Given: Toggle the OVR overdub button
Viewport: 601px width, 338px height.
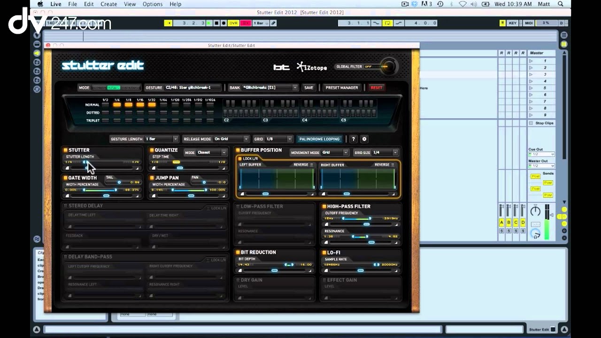Looking at the screenshot, I should click(233, 23).
